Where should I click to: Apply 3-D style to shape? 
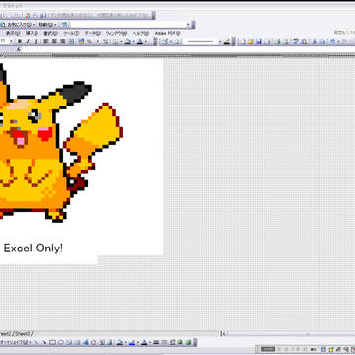pyautogui.click(x=188, y=342)
